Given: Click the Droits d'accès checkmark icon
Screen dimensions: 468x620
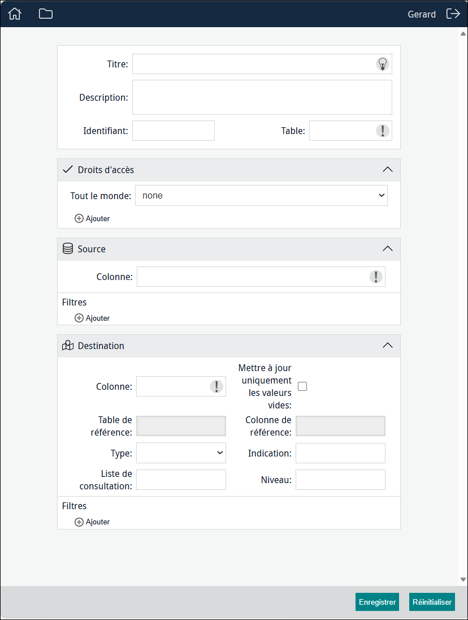Looking at the screenshot, I should tap(68, 170).
